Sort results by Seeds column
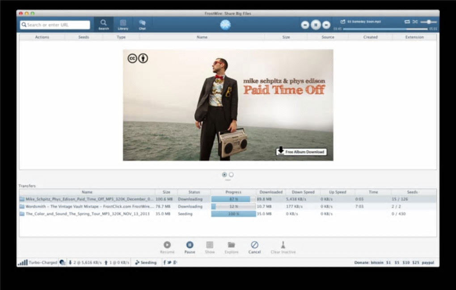 coord(84,37)
